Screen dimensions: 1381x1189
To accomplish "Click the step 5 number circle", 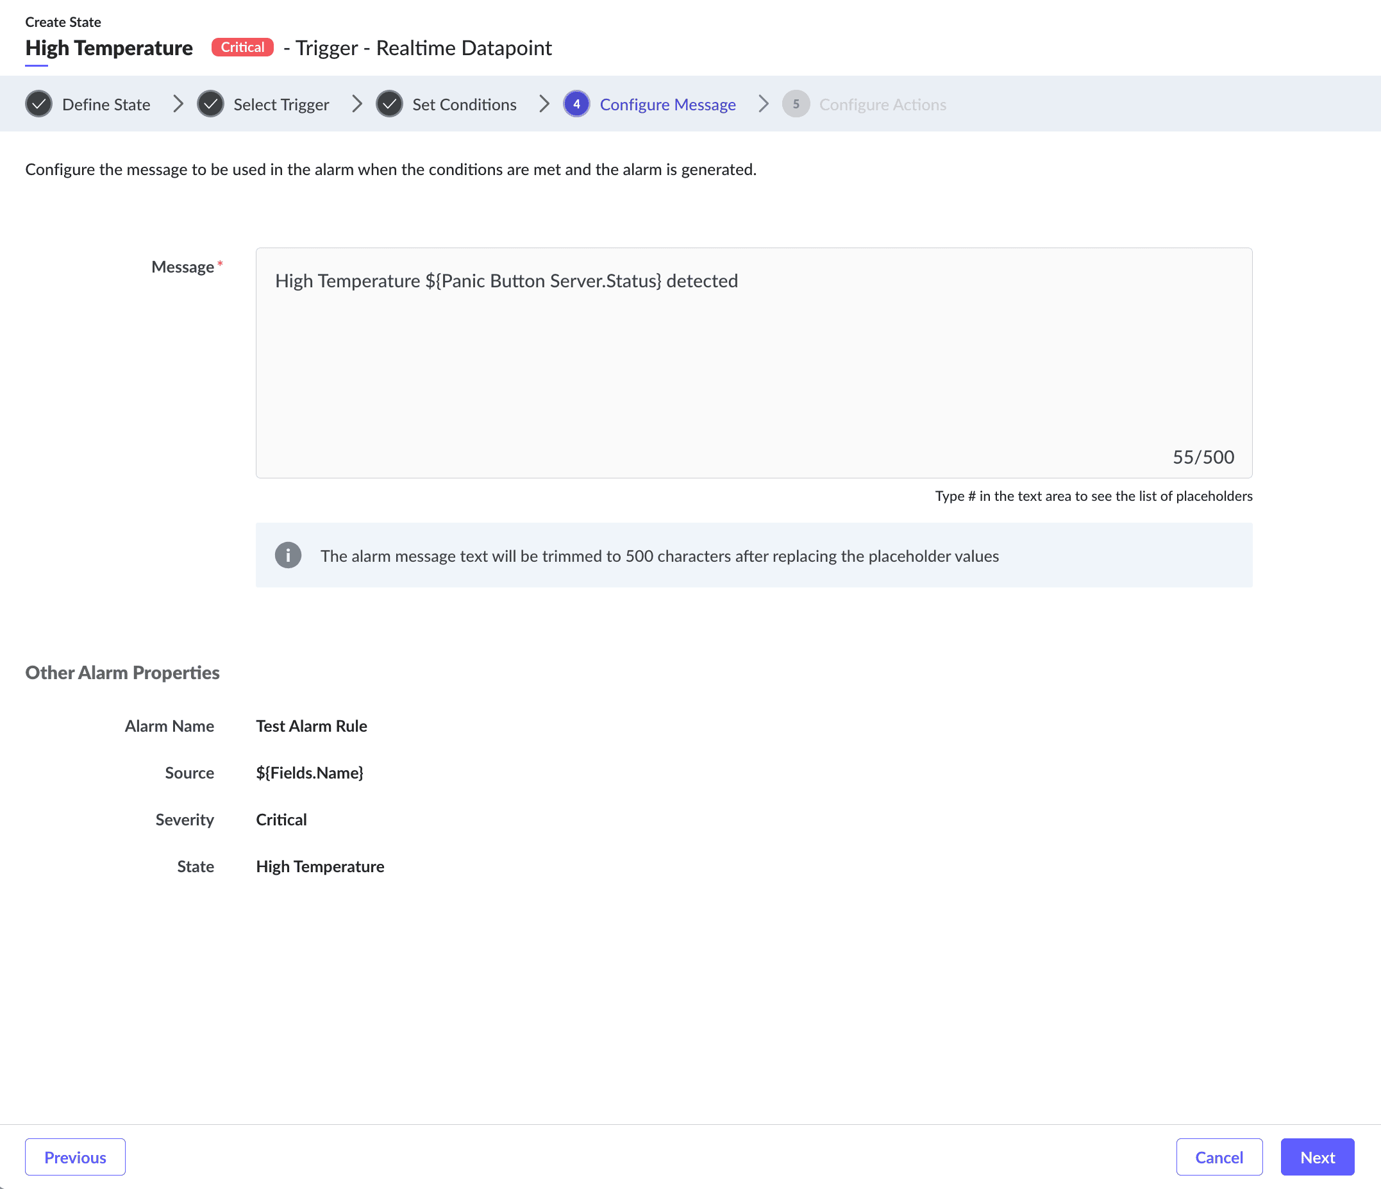I will coord(796,104).
